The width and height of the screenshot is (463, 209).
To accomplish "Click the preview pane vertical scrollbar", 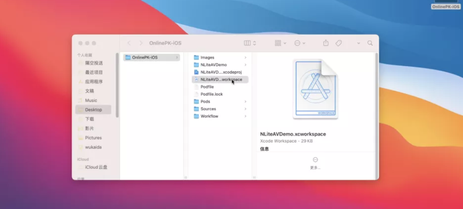I will click(x=376, y=115).
